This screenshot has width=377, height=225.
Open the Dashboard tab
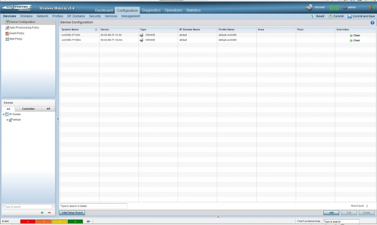(x=104, y=11)
